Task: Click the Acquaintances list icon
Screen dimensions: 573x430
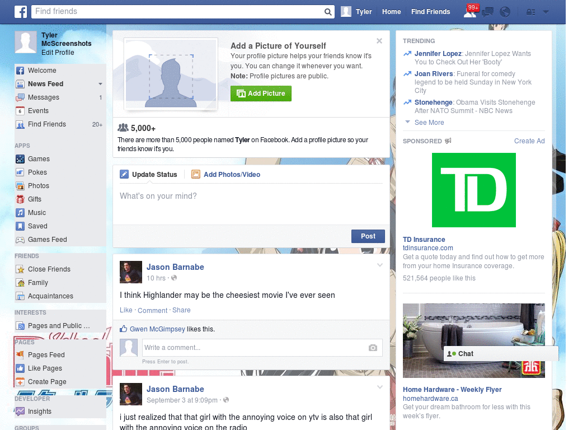Action: pos(20,296)
